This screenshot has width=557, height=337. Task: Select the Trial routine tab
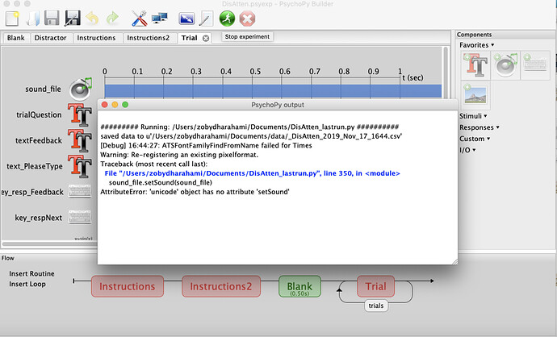tap(190, 38)
